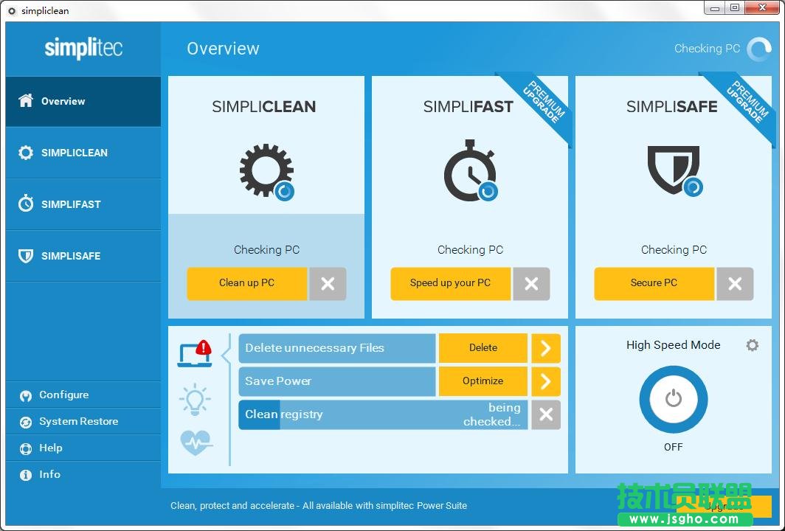Click the SIMPLICLEAN gear icon in card
Screen dimensions: 785x531
[x=266, y=171]
